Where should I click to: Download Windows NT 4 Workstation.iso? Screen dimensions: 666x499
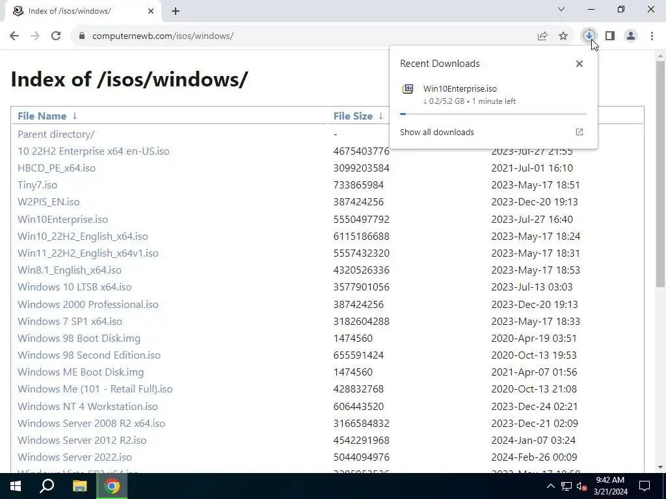88,407
